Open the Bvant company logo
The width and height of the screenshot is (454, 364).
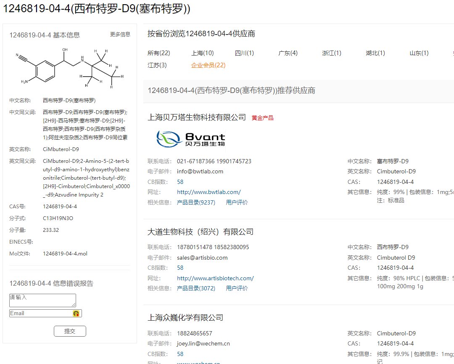click(x=191, y=139)
